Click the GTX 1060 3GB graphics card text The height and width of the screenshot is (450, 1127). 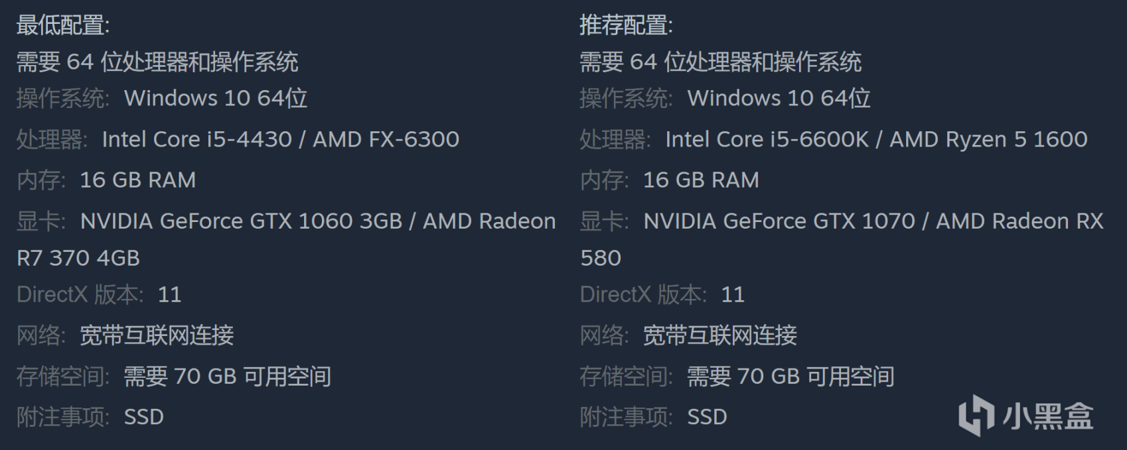coord(241,221)
